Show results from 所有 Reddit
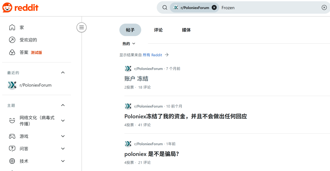The image size is (330, 171). 152,55
